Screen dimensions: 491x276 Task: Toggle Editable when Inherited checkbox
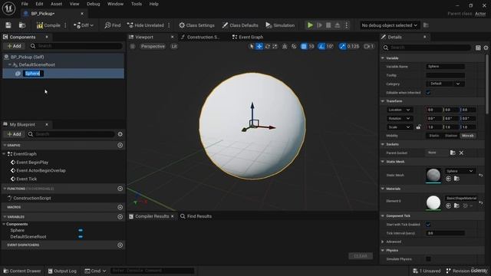click(428, 93)
